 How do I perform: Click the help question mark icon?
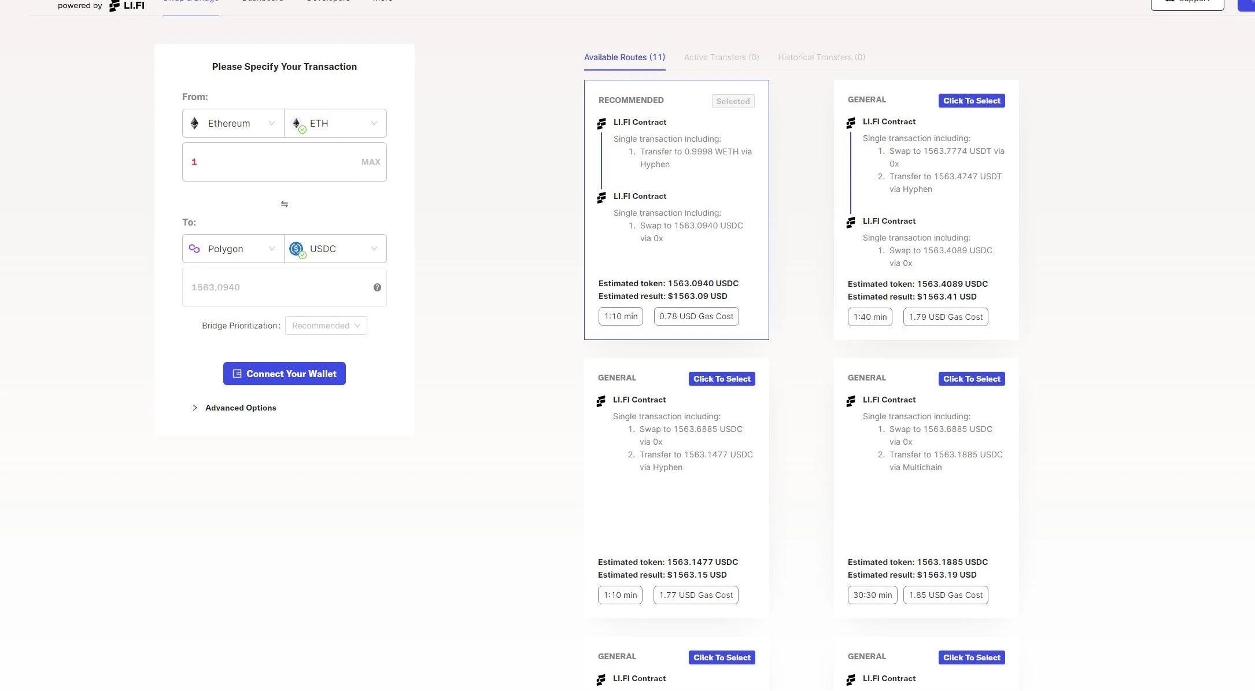pos(377,287)
